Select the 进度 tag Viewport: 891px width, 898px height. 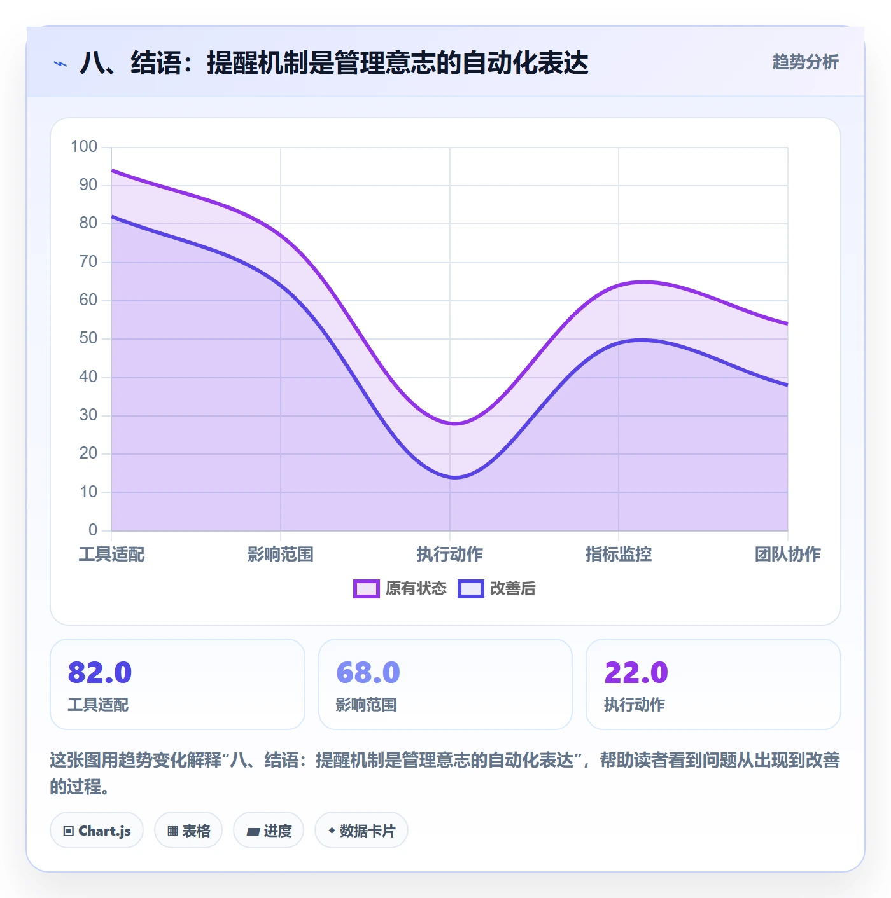point(269,830)
